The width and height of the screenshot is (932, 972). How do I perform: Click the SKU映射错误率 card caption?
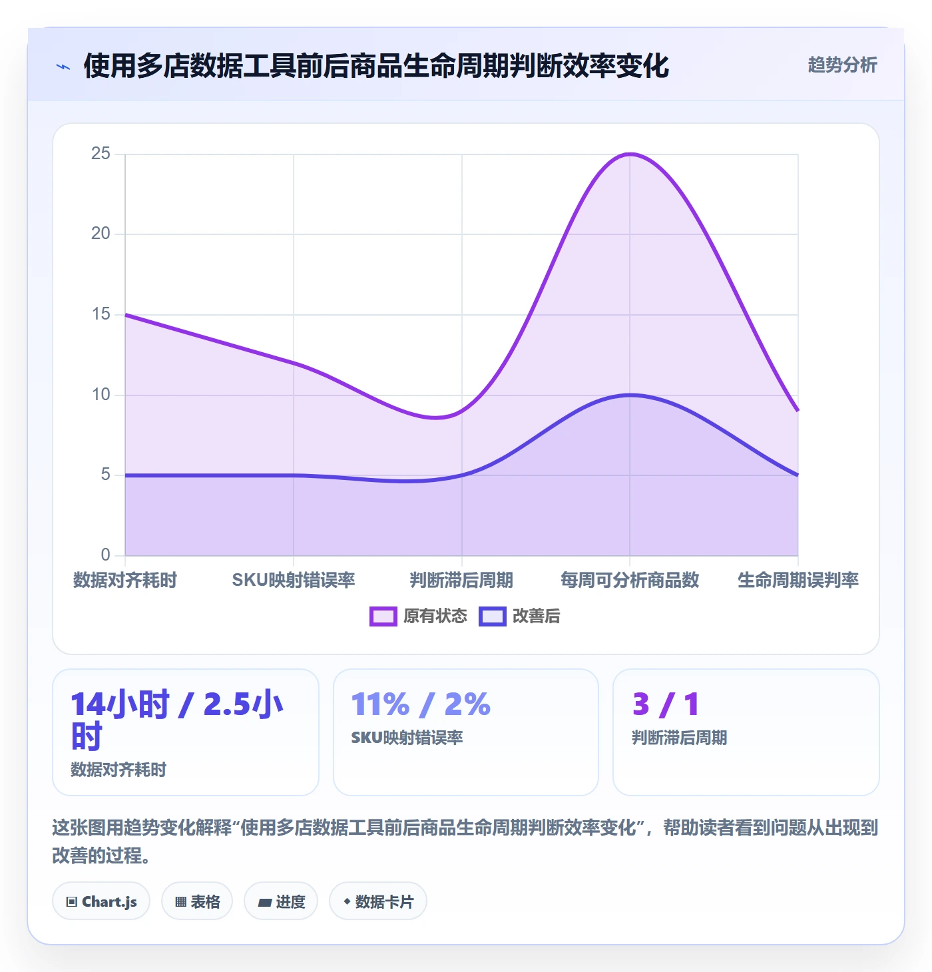click(x=407, y=738)
